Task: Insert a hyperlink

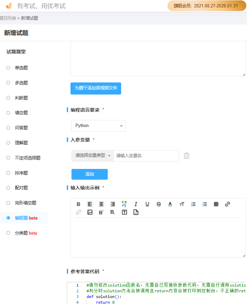Action: (228, 204)
